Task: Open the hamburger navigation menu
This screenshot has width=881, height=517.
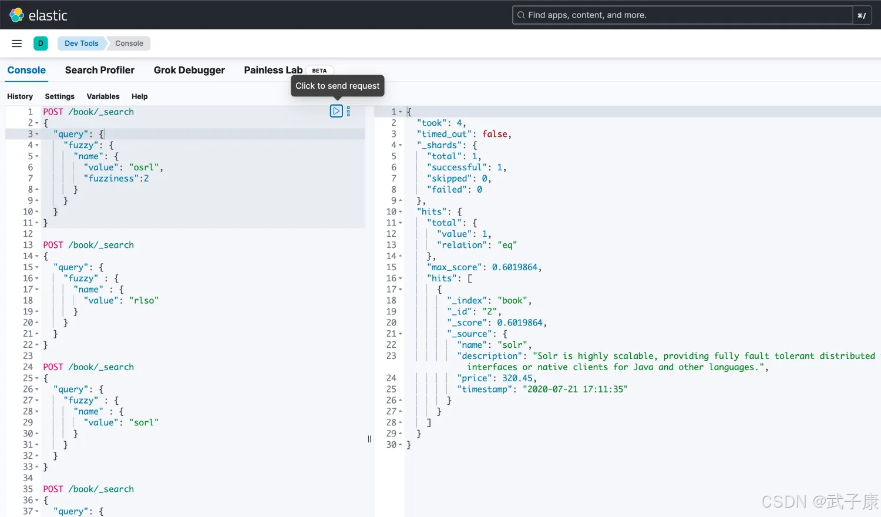Action: pyautogui.click(x=17, y=43)
